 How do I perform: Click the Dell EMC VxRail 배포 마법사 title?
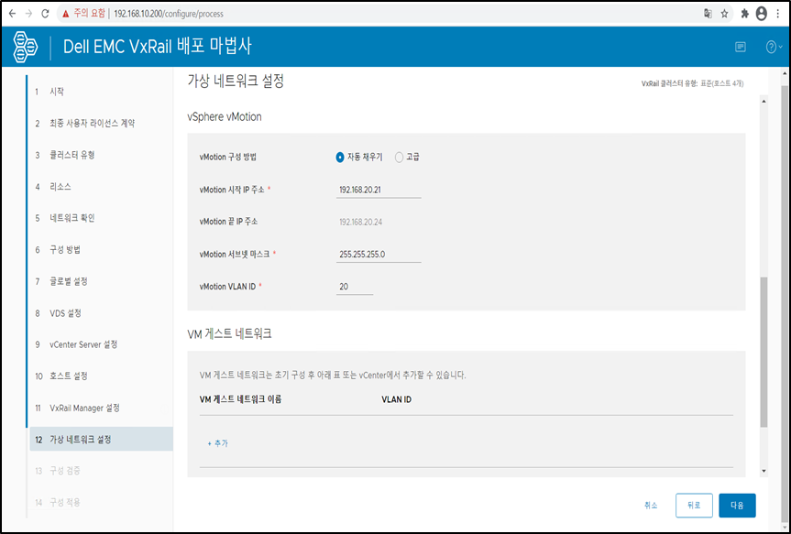tap(158, 47)
